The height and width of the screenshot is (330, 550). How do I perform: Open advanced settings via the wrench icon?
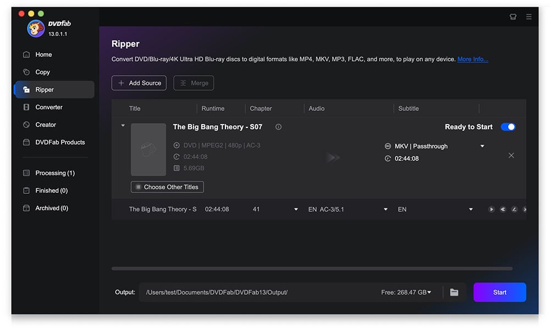pyautogui.click(x=503, y=209)
